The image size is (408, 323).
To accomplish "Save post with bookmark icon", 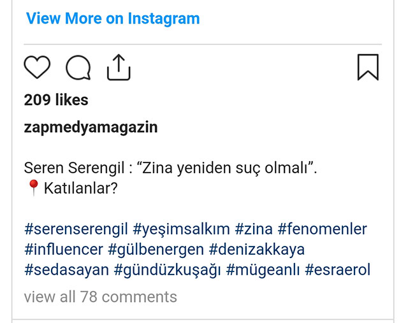I will point(368,68).
